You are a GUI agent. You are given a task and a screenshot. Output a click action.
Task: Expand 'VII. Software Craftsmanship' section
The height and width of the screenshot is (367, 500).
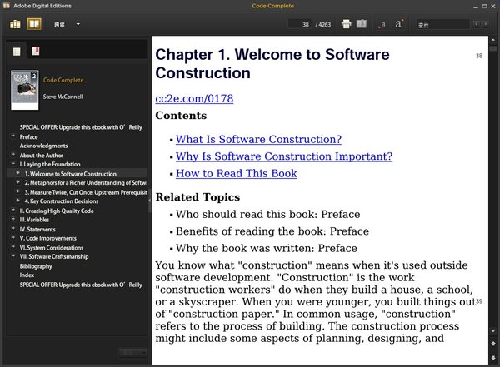click(12, 256)
